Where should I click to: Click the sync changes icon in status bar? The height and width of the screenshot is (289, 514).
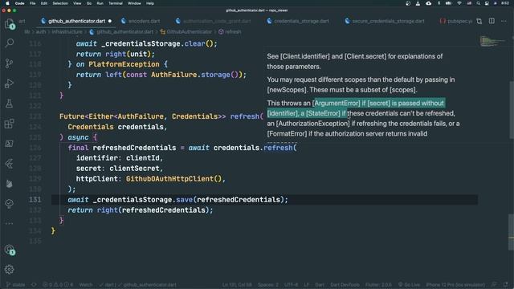(x=34, y=285)
